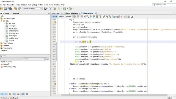
Task: Select insertar.java in project tree
Action: (13, 36)
